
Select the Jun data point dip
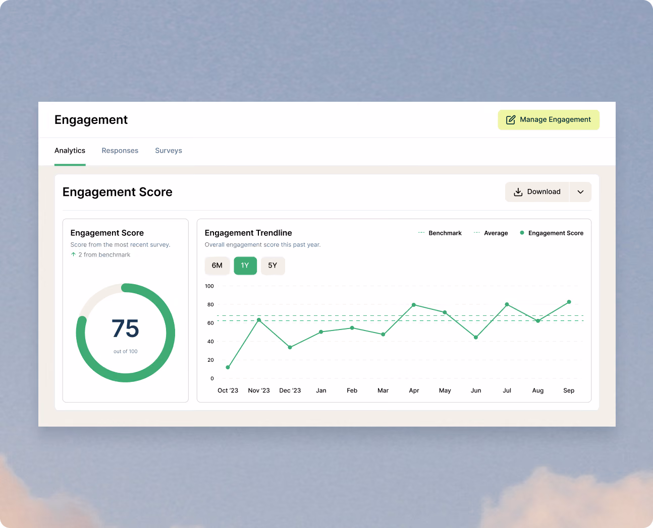[476, 338]
